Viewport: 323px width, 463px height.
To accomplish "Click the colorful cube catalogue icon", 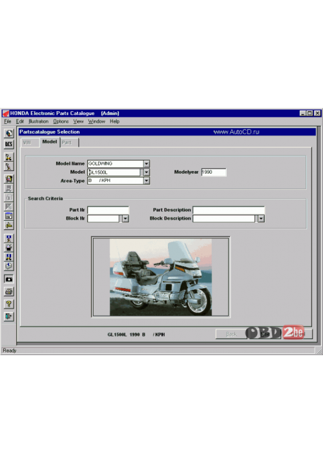I will coord(8,134).
